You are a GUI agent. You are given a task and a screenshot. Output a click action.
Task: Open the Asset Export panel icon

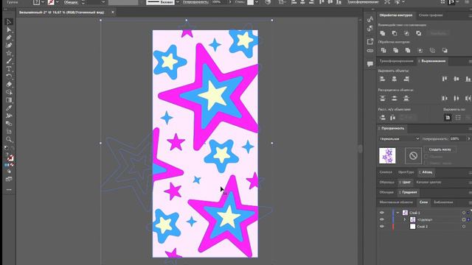click(x=370, y=41)
